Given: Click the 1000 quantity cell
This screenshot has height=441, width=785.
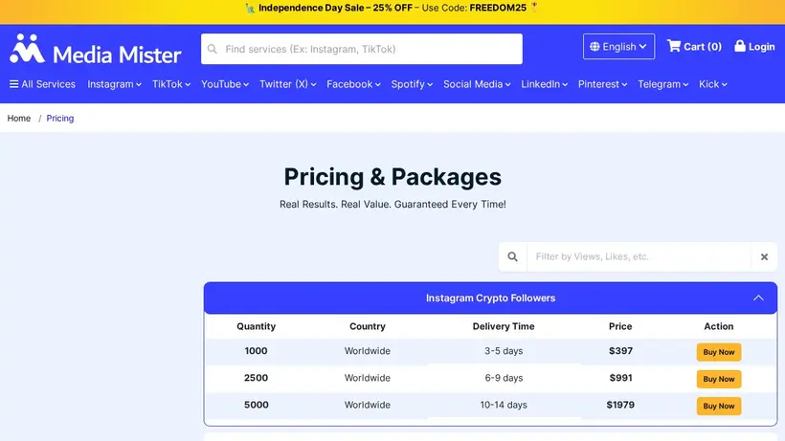Looking at the screenshot, I should (256, 351).
